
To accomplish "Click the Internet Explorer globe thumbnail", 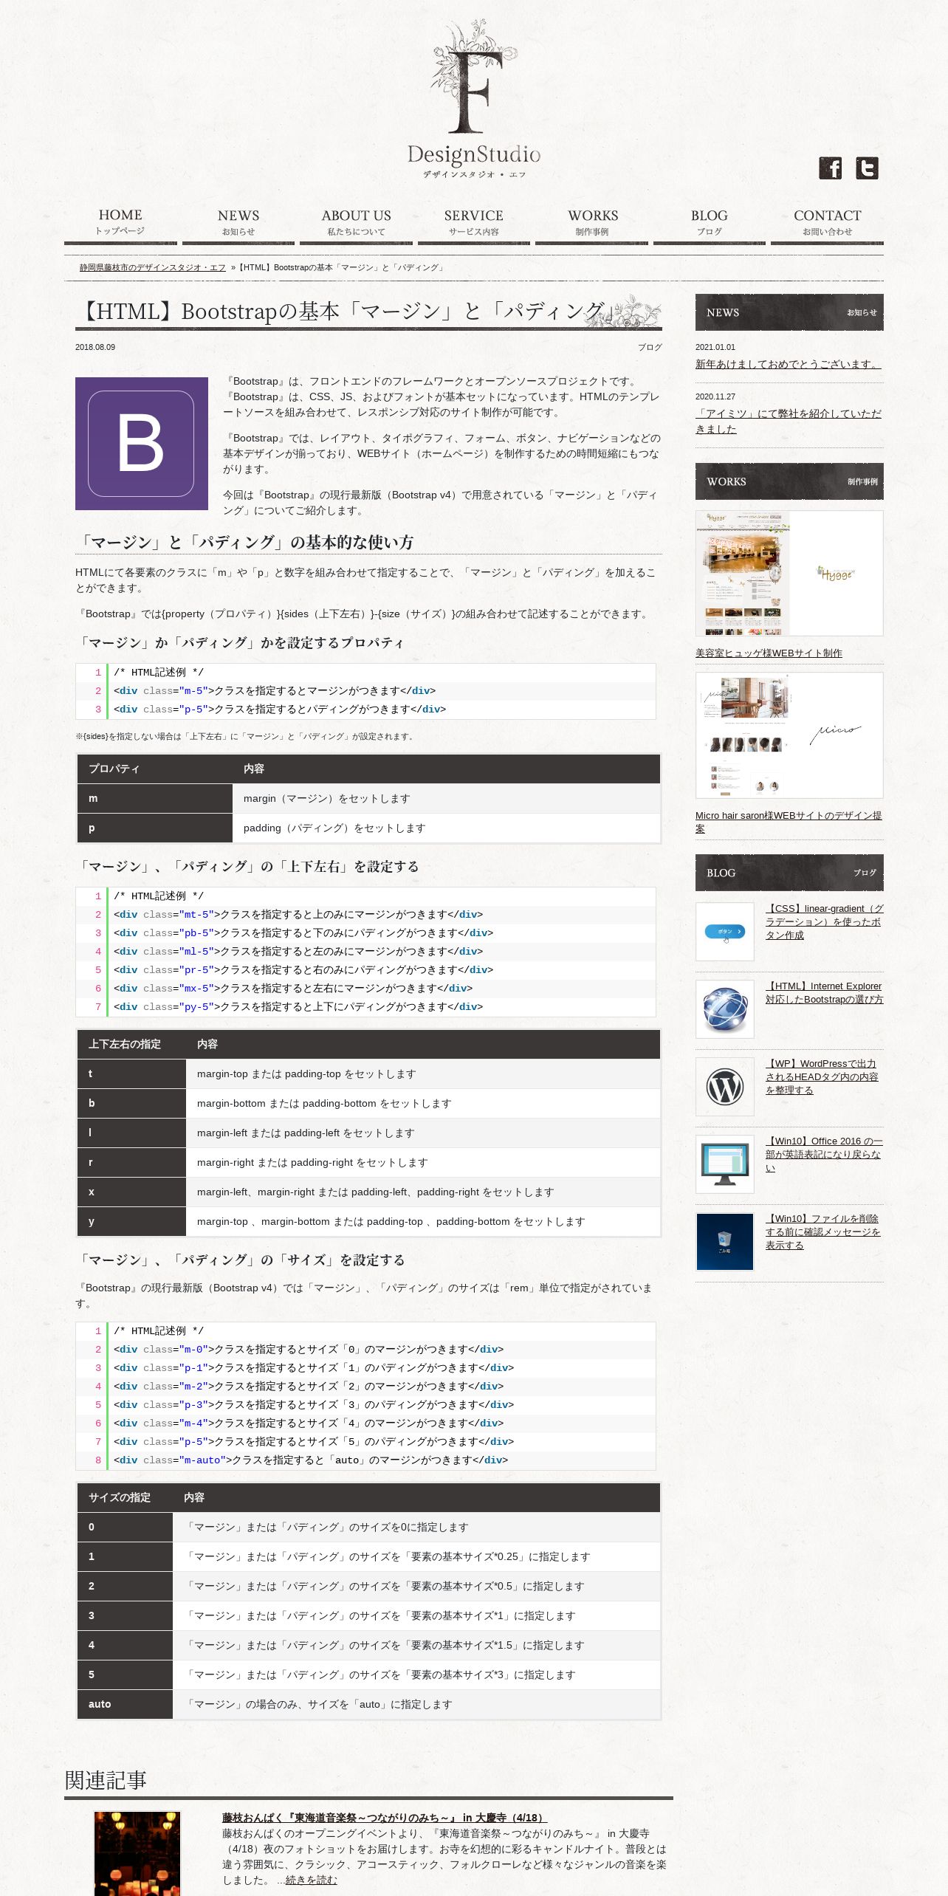I will coord(725,1009).
